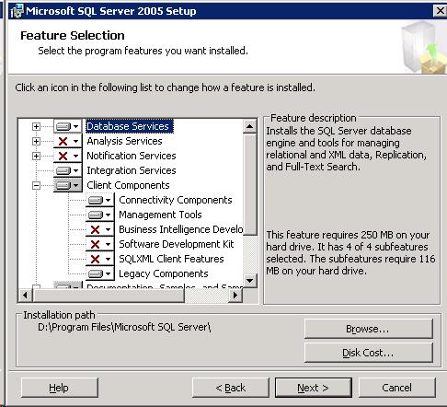The width and height of the screenshot is (447, 407).
Task: Collapse the Client Components tree node
Action: [36, 185]
